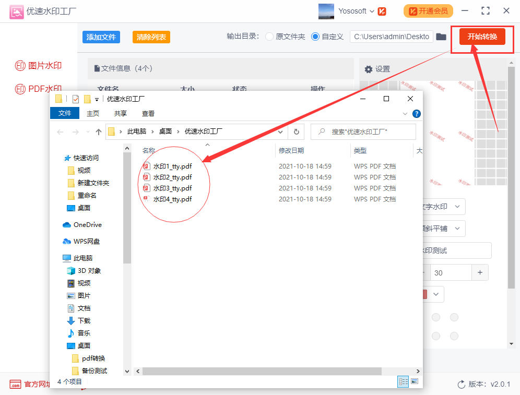
Task: Click the settings panel scroll-down arrow
Action: [511, 344]
